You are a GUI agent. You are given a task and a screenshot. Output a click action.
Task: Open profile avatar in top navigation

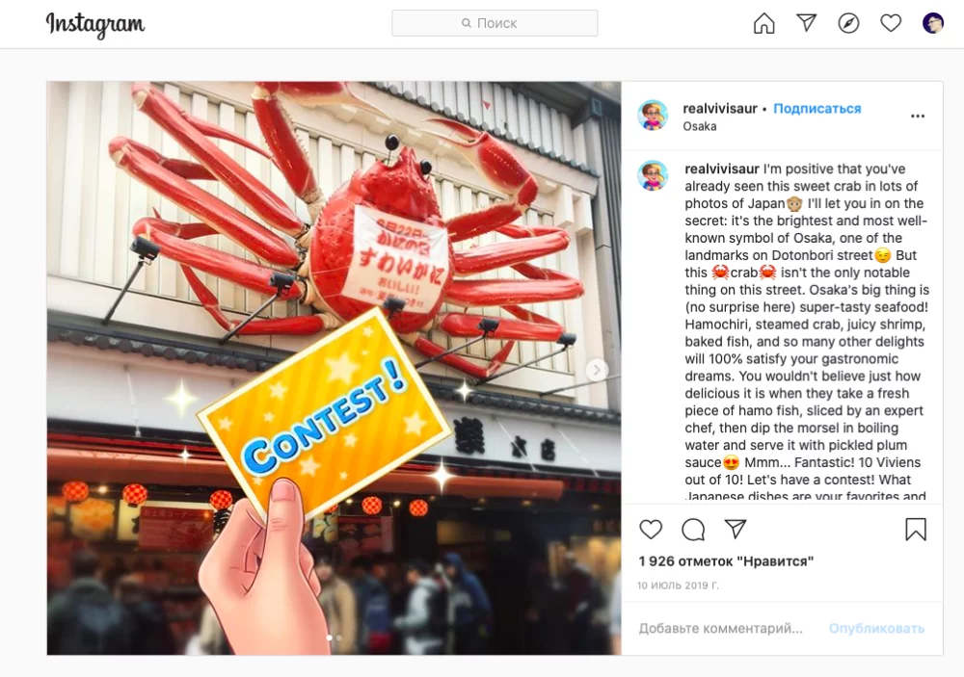point(932,23)
